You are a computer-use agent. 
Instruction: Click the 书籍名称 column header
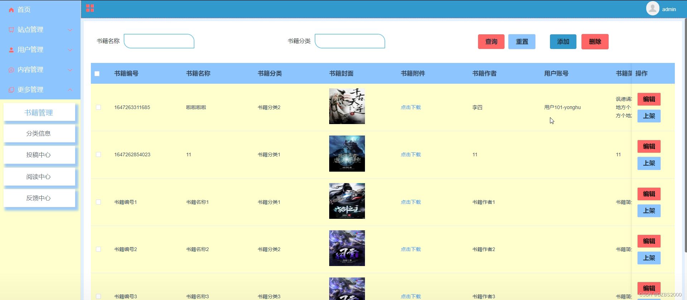click(198, 73)
